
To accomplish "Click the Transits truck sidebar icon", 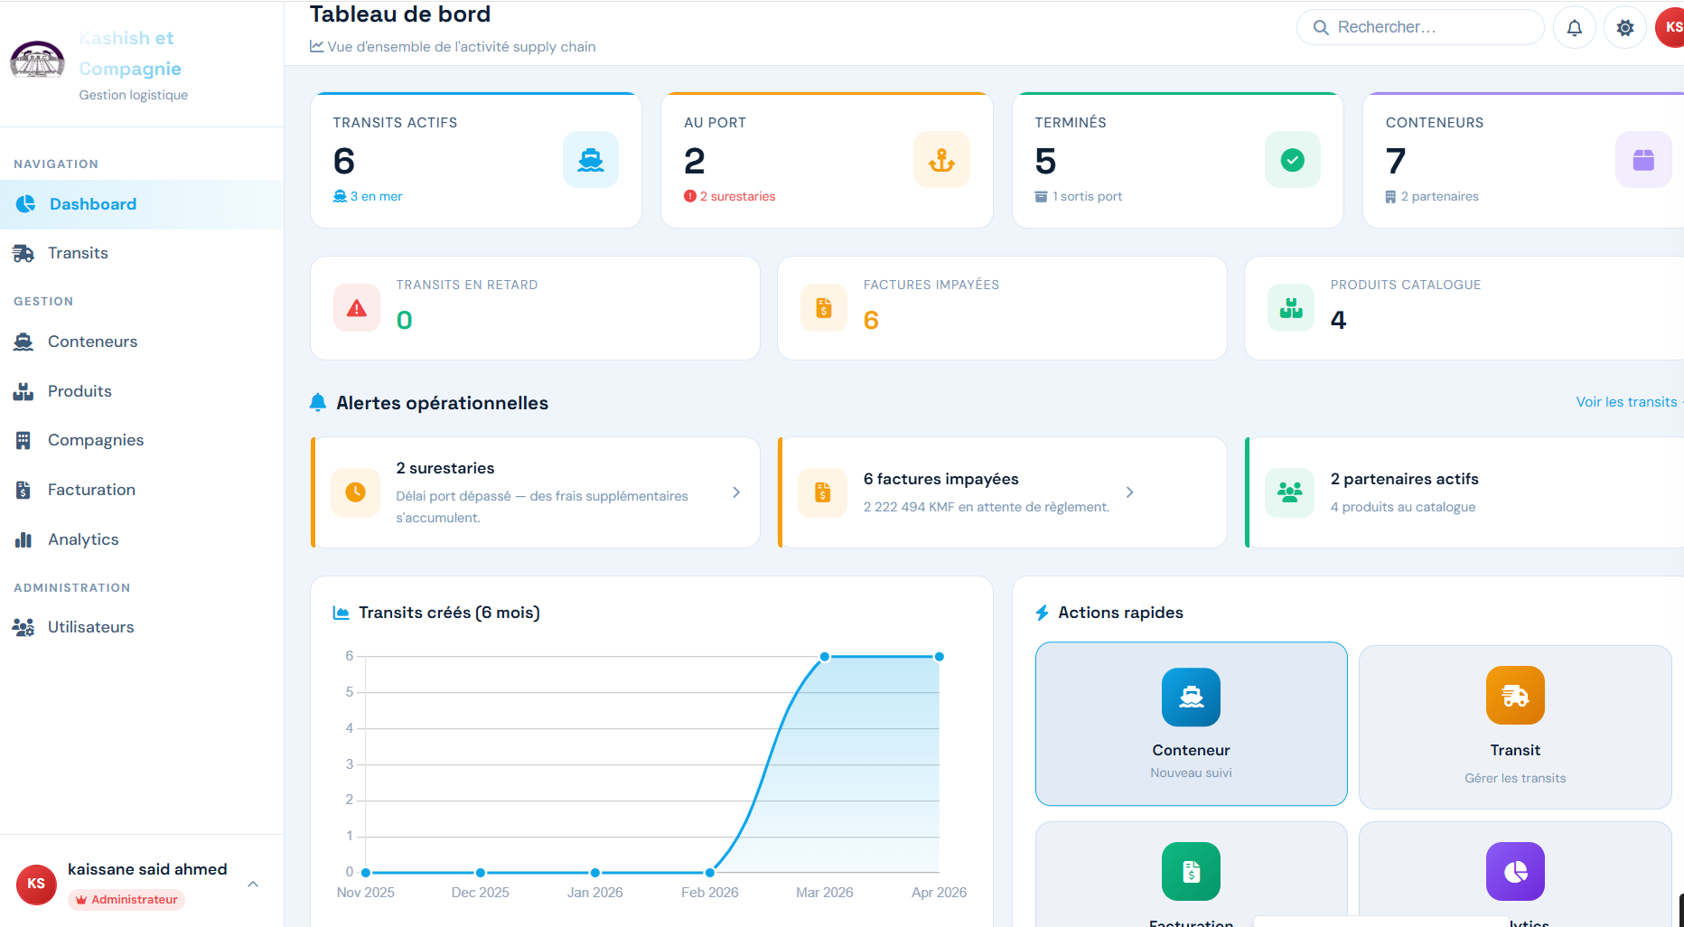I will pyautogui.click(x=23, y=254).
